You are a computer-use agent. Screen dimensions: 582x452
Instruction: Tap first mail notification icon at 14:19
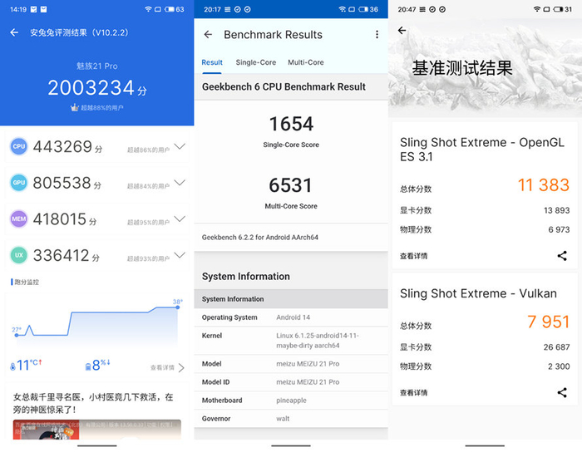pyautogui.click(x=34, y=9)
